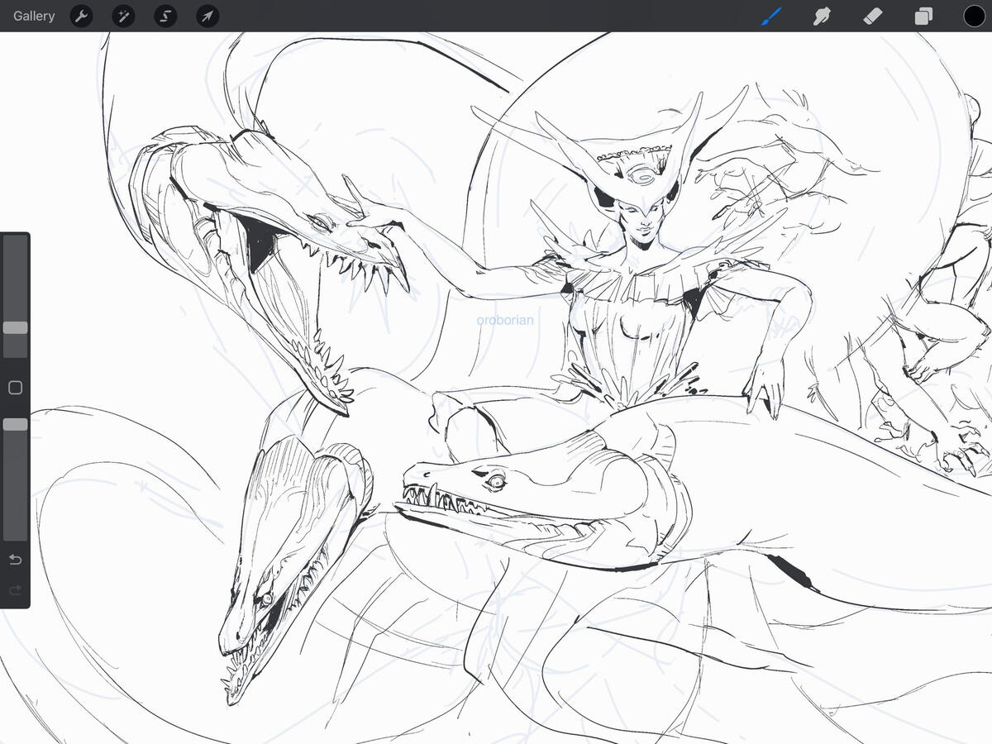
Task: Open the Adjustments magic wand menu
Action: tap(123, 16)
